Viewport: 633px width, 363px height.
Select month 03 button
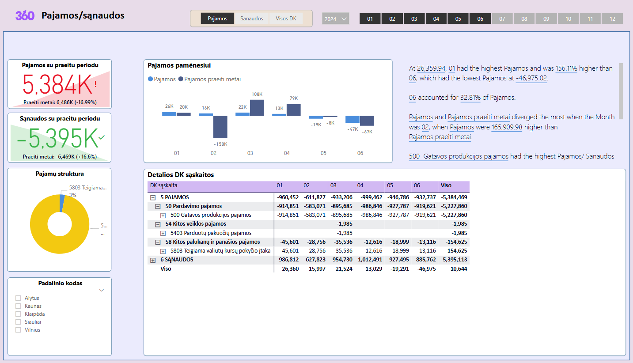pyautogui.click(x=414, y=19)
